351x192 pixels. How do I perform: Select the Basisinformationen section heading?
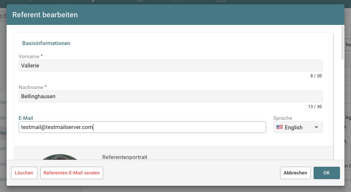pos(46,43)
